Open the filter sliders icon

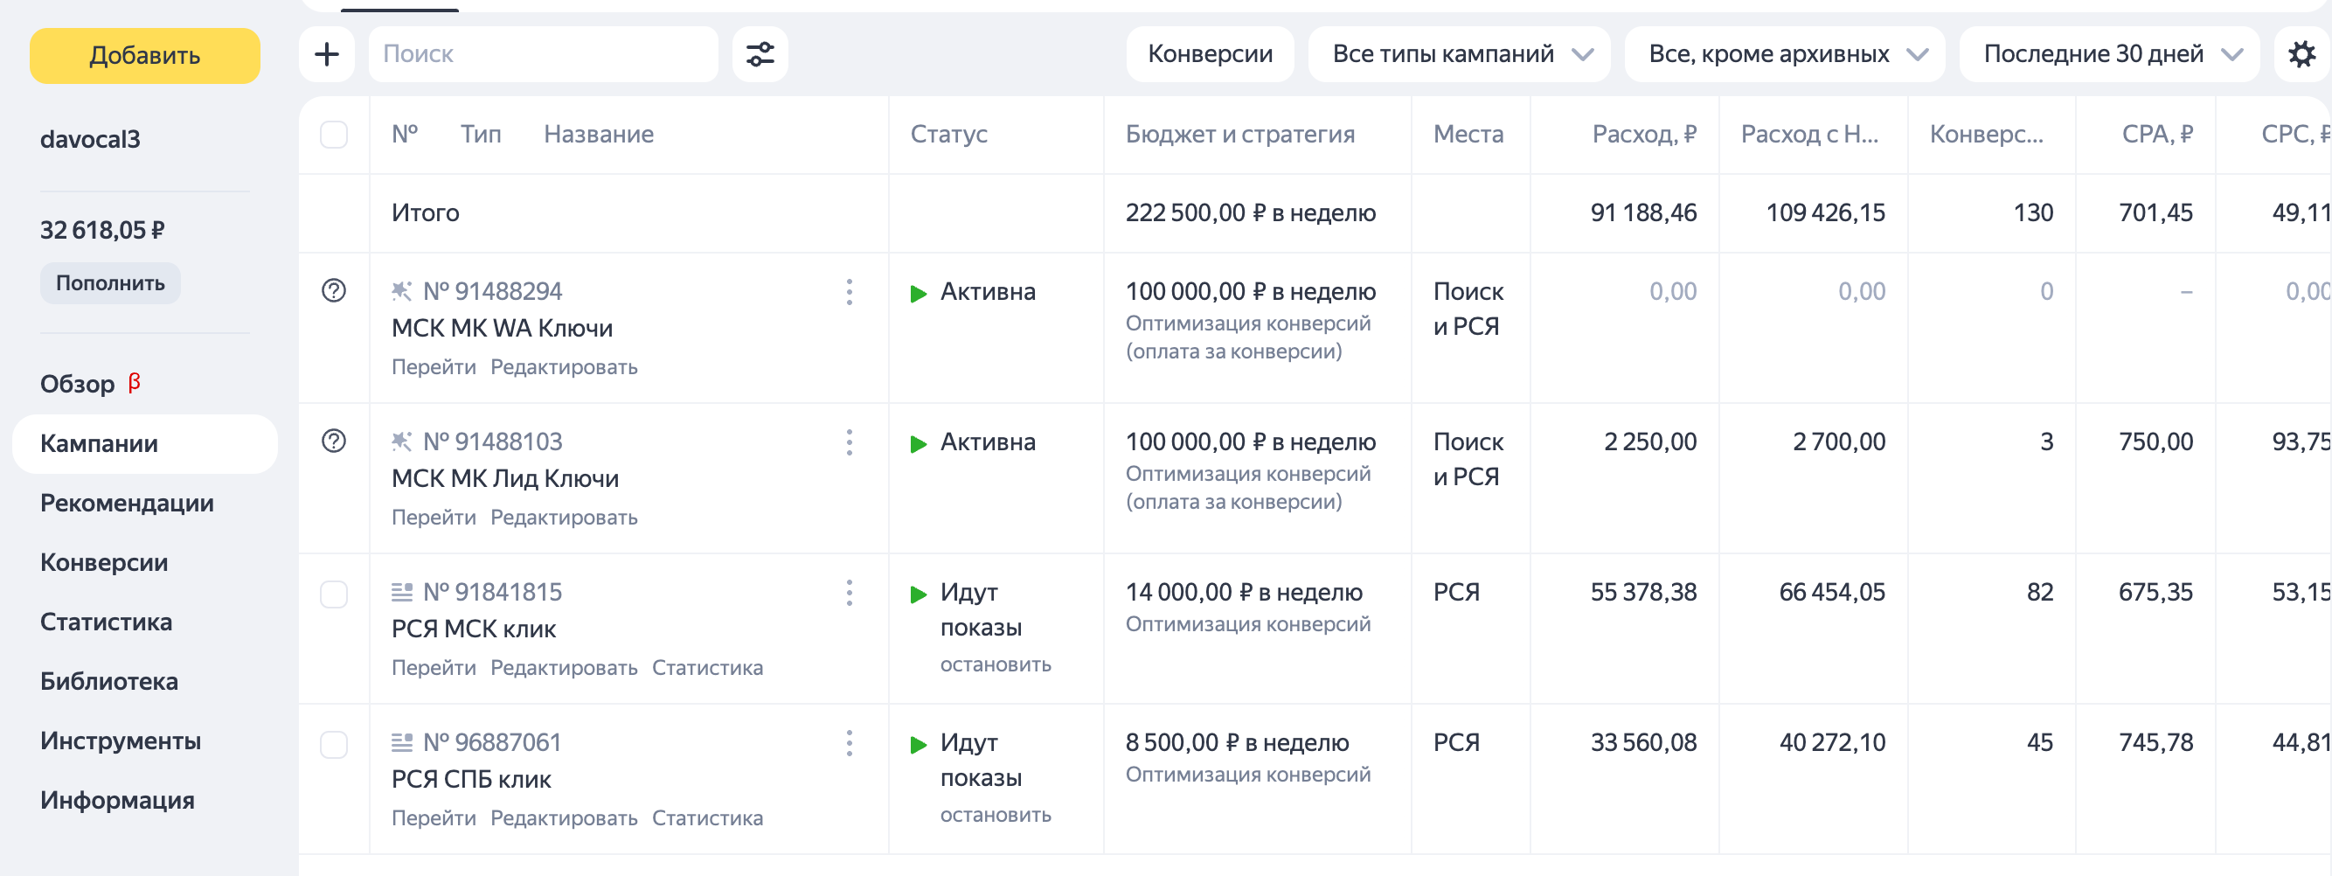[760, 54]
